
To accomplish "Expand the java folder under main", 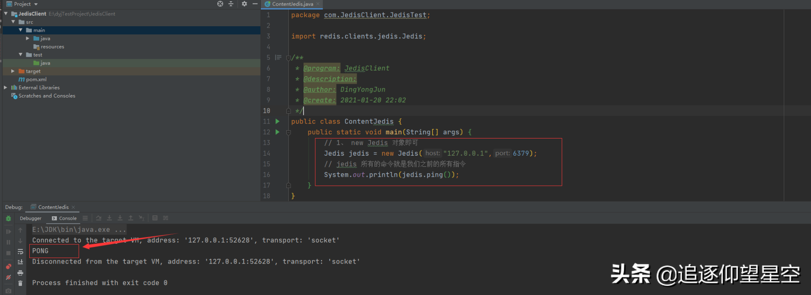I will [28, 38].
